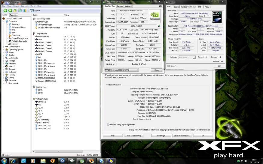The width and height of the screenshot is (263, 164).
Task: Open the Report menu in EVEREST
Action: point(16,6)
